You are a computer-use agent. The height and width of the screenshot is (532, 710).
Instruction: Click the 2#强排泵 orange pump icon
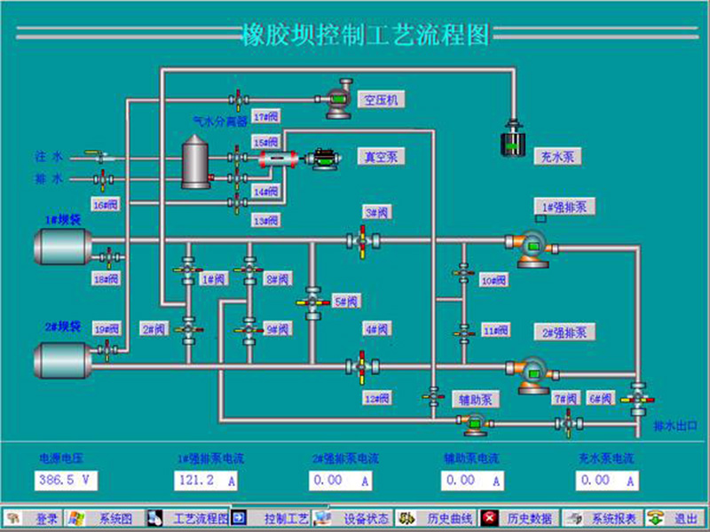(532, 375)
